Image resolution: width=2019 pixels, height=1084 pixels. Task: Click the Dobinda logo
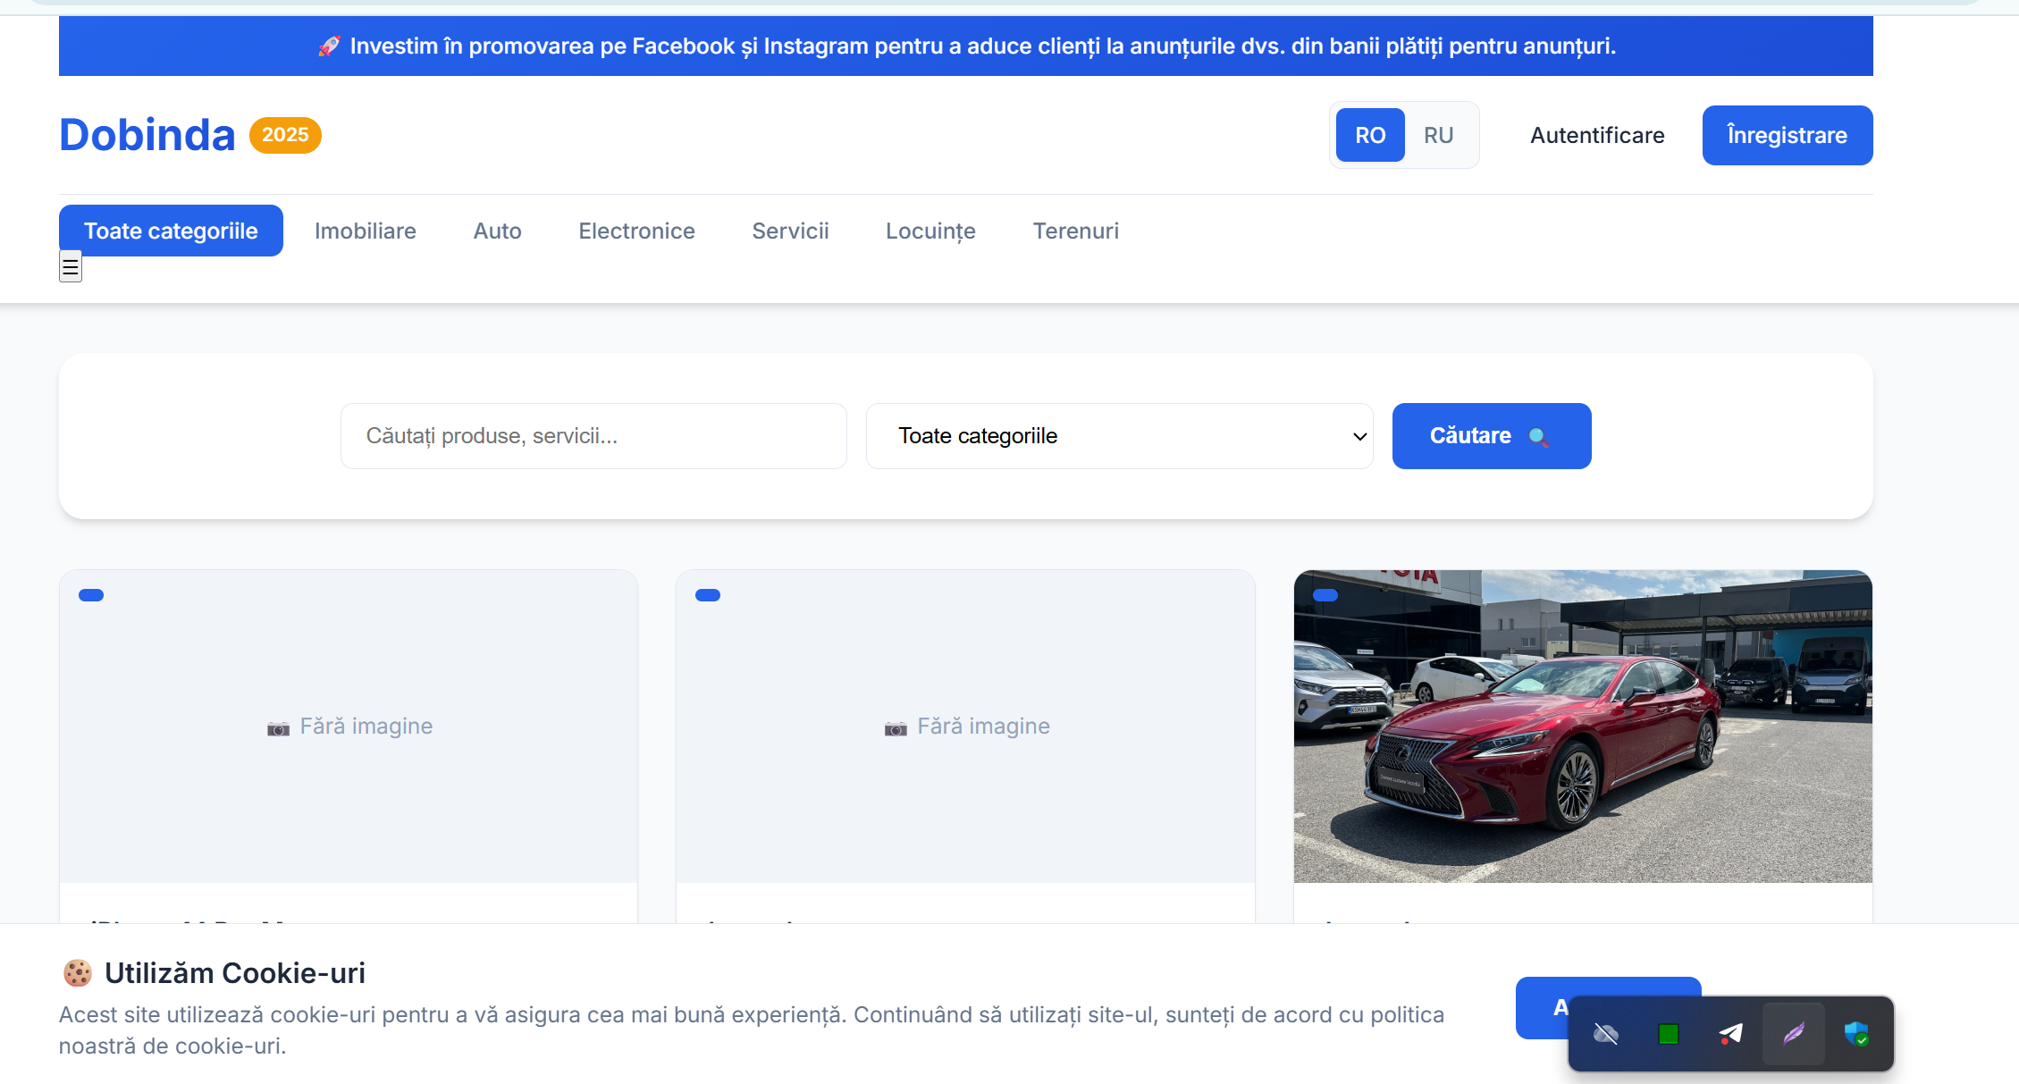tap(147, 135)
